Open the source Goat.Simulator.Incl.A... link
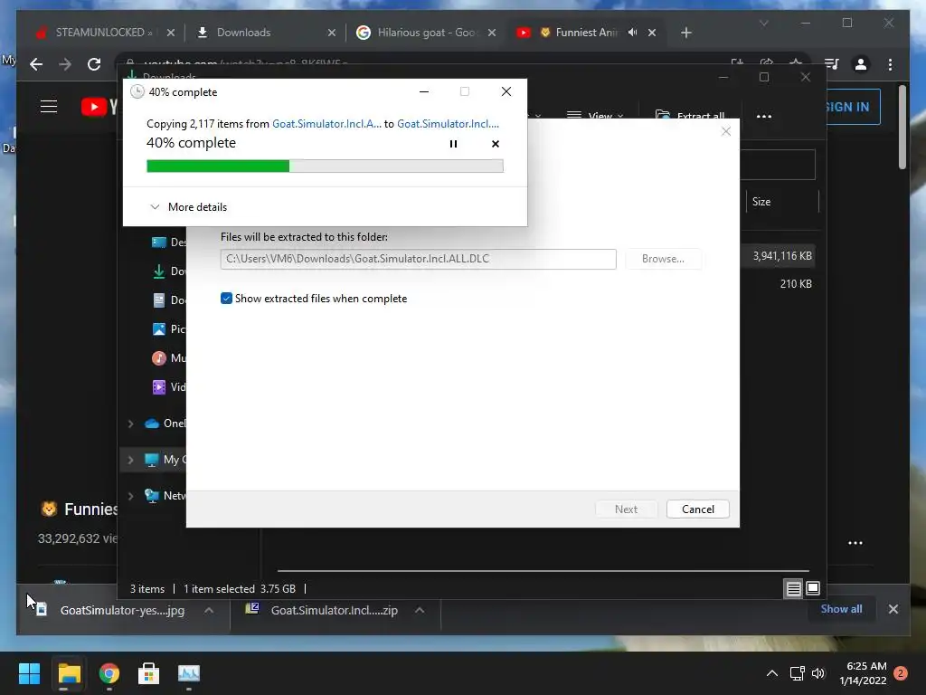926x695 pixels. 326,123
